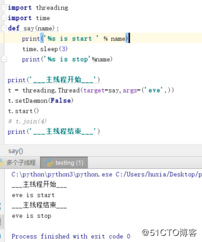Place cursor on 'def say(name):' line
The height and width of the screenshot is (242, 202).
[x=33, y=28]
